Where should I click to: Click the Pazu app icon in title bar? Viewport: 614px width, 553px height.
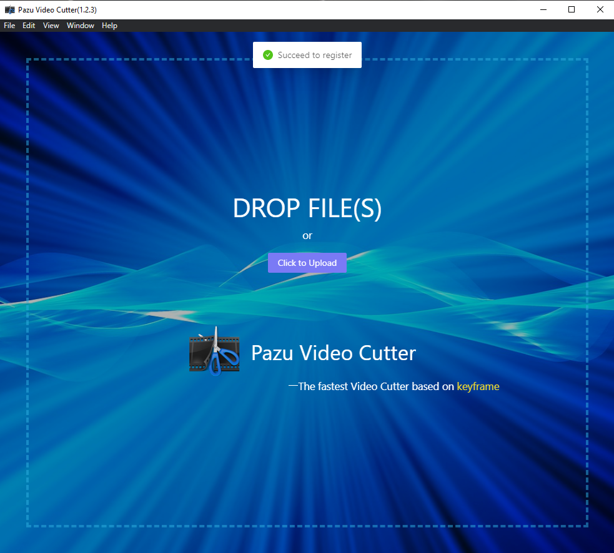9,9
